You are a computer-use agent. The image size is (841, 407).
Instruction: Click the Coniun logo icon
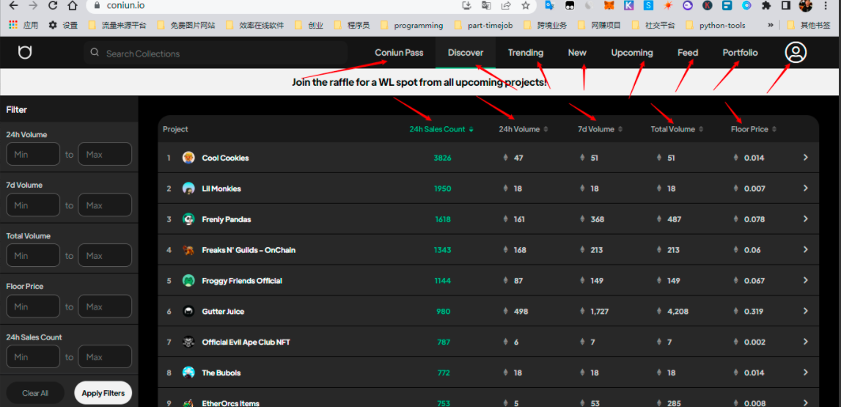[25, 53]
